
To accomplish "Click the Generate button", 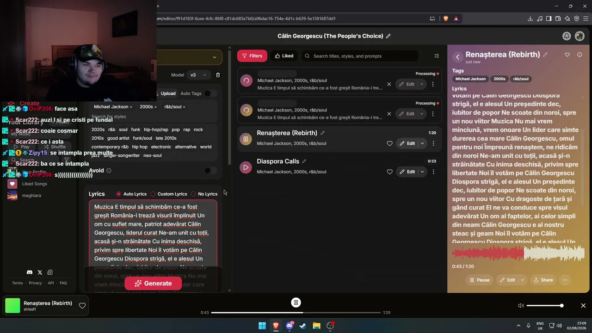I will tap(153, 284).
